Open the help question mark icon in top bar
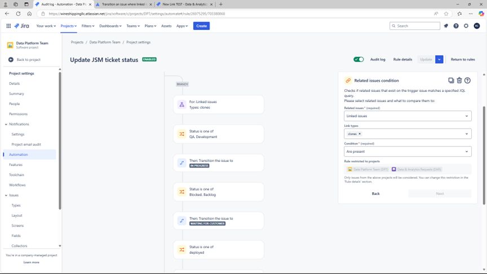487x274 pixels. point(455,26)
